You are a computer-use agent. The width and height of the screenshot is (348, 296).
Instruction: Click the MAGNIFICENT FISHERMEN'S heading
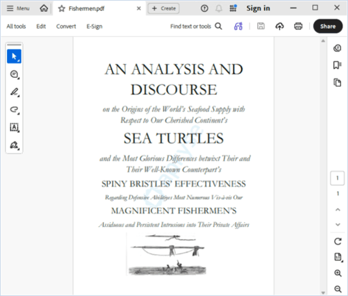174,211
